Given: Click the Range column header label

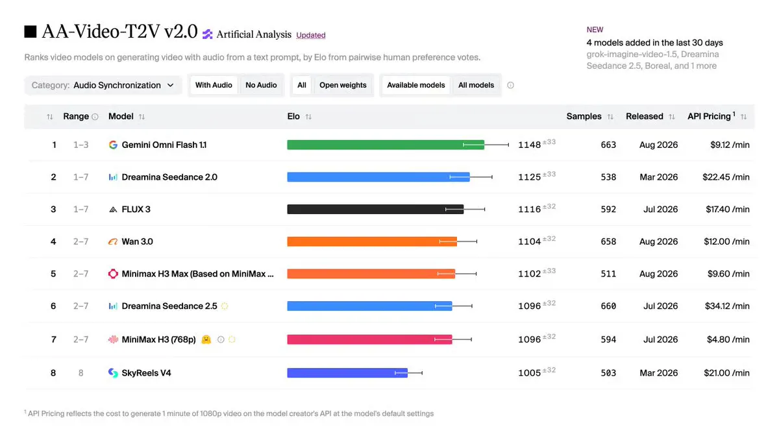Looking at the screenshot, I should [76, 117].
